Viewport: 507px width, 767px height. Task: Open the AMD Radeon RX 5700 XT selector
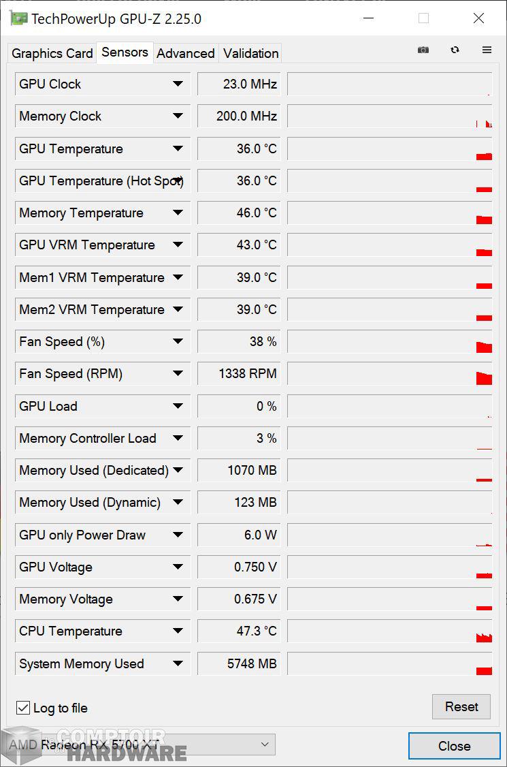point(146,745)
